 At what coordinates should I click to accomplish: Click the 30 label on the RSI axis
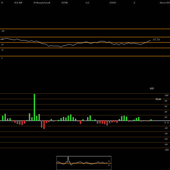(2, 50)
